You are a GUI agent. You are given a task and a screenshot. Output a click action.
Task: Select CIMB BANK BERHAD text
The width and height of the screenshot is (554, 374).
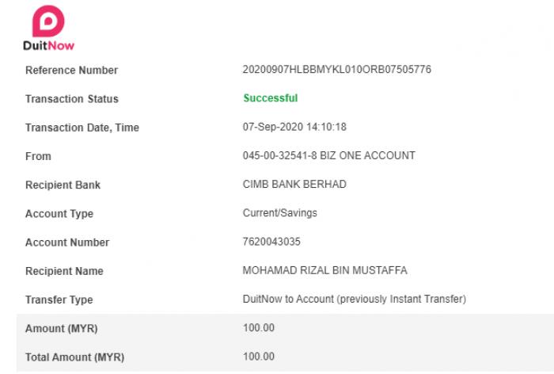coord(294,185)
